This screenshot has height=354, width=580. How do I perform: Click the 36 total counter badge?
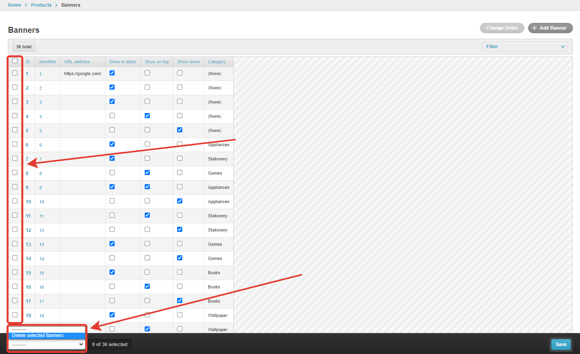(x=24, y=47)
